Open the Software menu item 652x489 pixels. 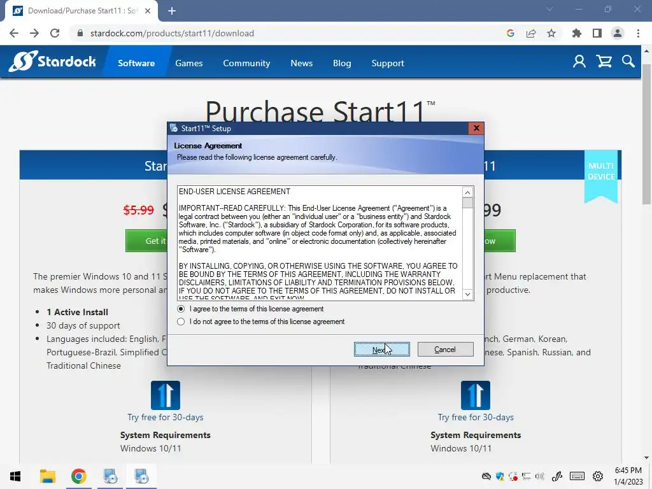[x=136, y=63]
